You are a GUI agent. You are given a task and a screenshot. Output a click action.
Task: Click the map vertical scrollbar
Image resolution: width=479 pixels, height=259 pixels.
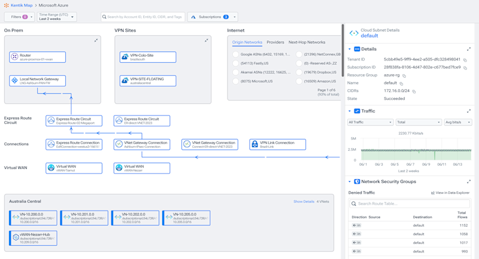(x=342, y=51)
